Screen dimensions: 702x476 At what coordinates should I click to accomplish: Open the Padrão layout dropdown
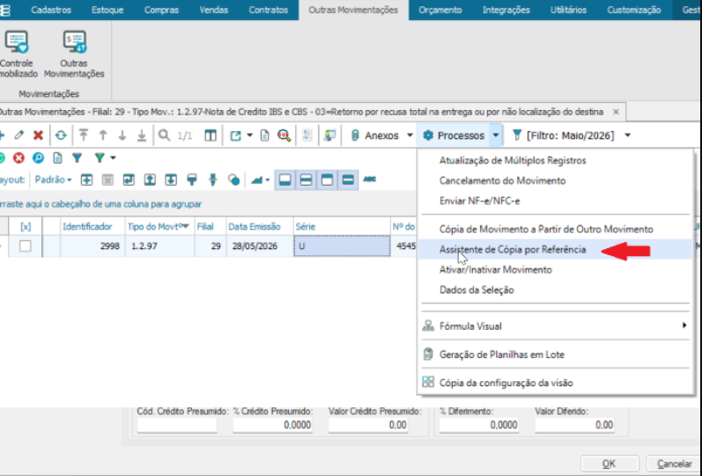[53, 179]
